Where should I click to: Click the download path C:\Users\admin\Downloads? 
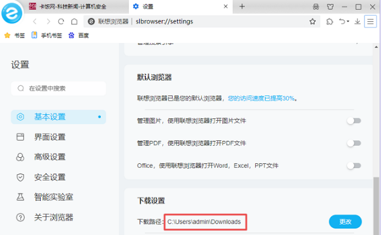click(x=204, y=222)
